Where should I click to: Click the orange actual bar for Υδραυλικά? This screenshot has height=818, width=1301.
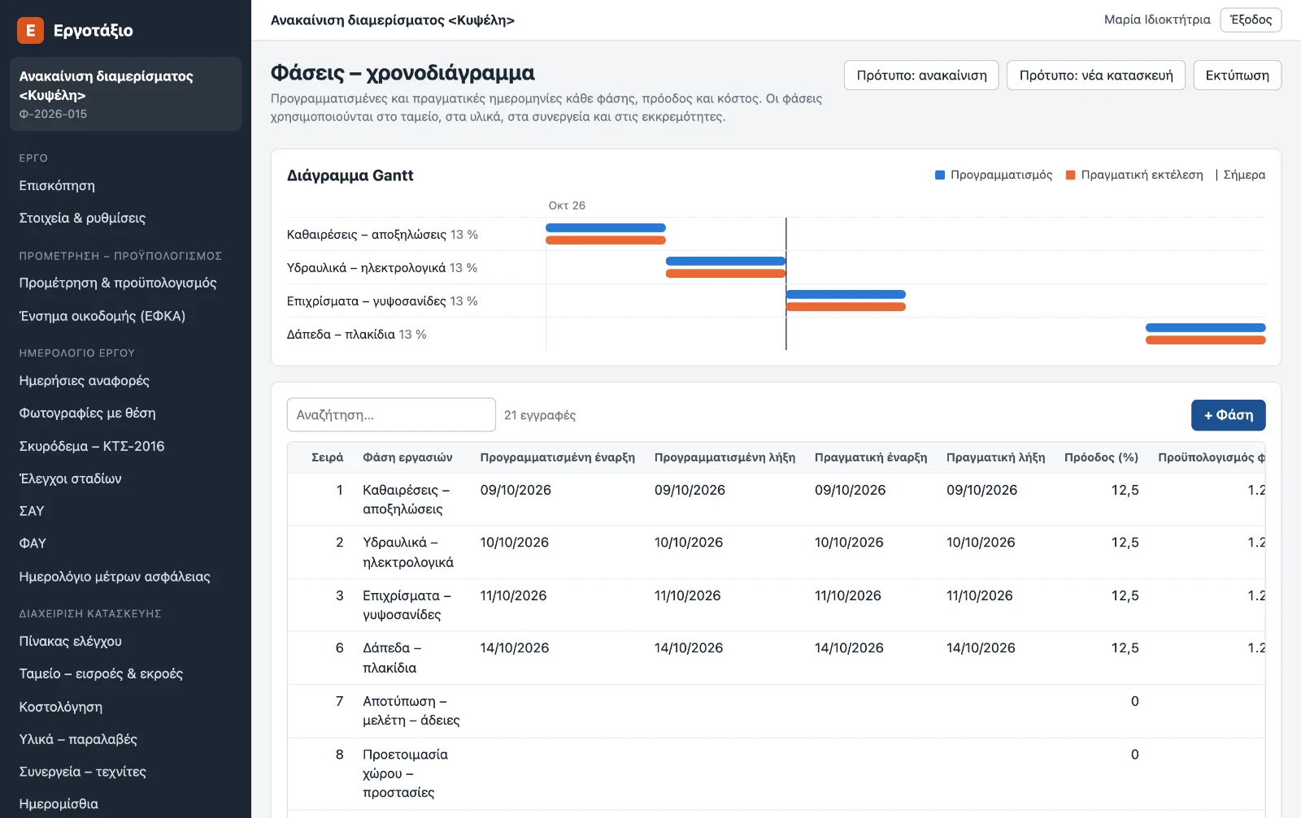click(725, 274)
